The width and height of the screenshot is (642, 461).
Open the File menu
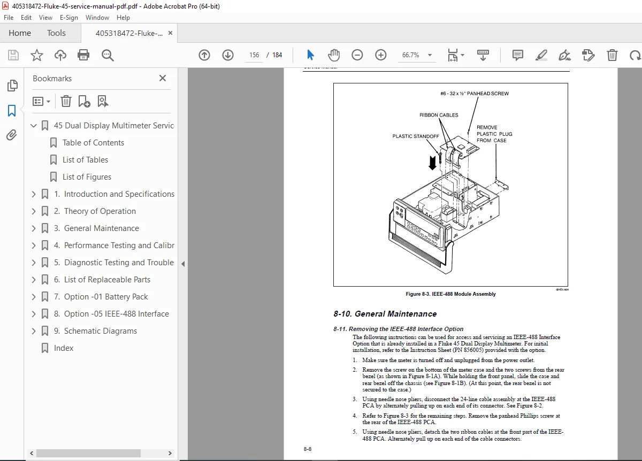pos(9,18)
